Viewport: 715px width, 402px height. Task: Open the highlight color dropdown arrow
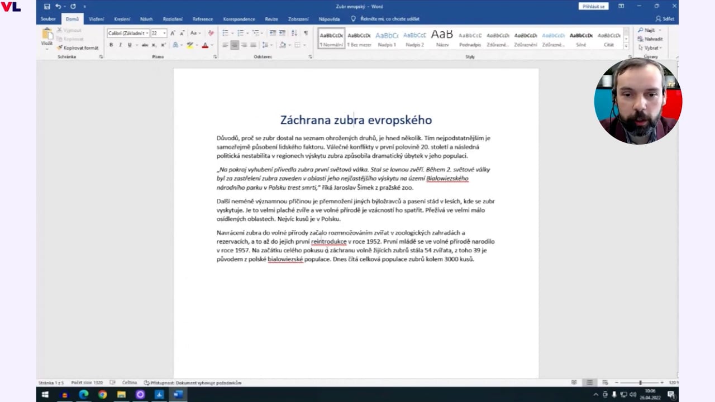pos(197,45)
